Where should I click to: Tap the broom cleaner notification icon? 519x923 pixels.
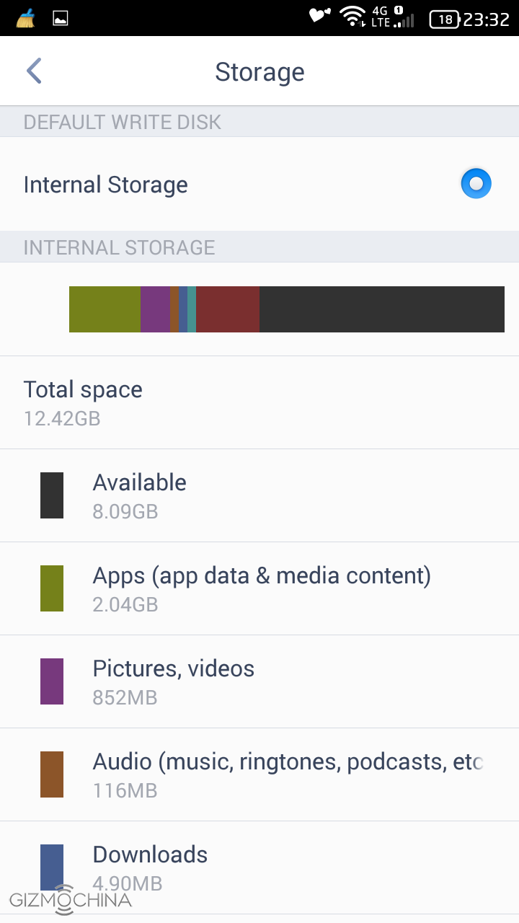(x=25, y=18)
